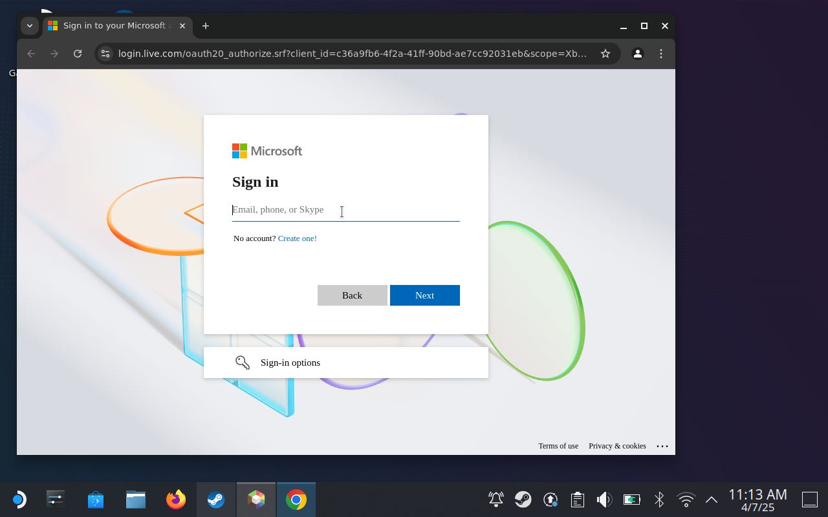This screenshot has height=517, width=828.
Task: Open the clipboard tray icon
Action: point(578,500)
